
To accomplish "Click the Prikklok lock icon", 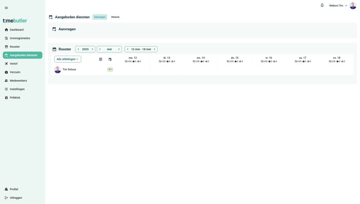I will (6, 98).
